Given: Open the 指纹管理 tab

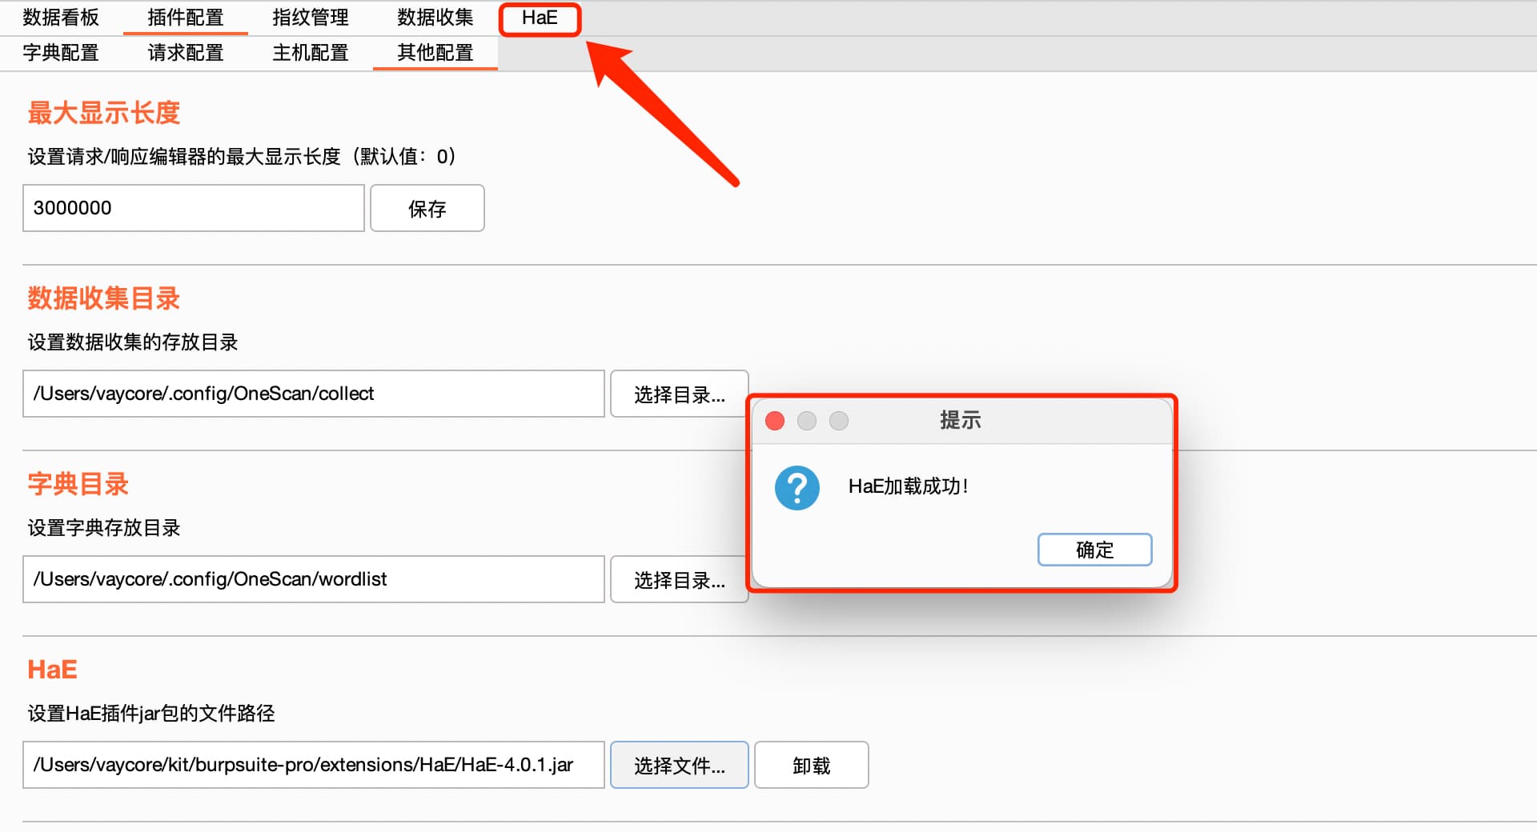Looking at the screenshot, I should point(310,18).
